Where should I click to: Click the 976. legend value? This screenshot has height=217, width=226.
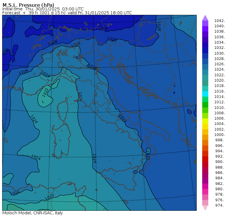[220, 200]
